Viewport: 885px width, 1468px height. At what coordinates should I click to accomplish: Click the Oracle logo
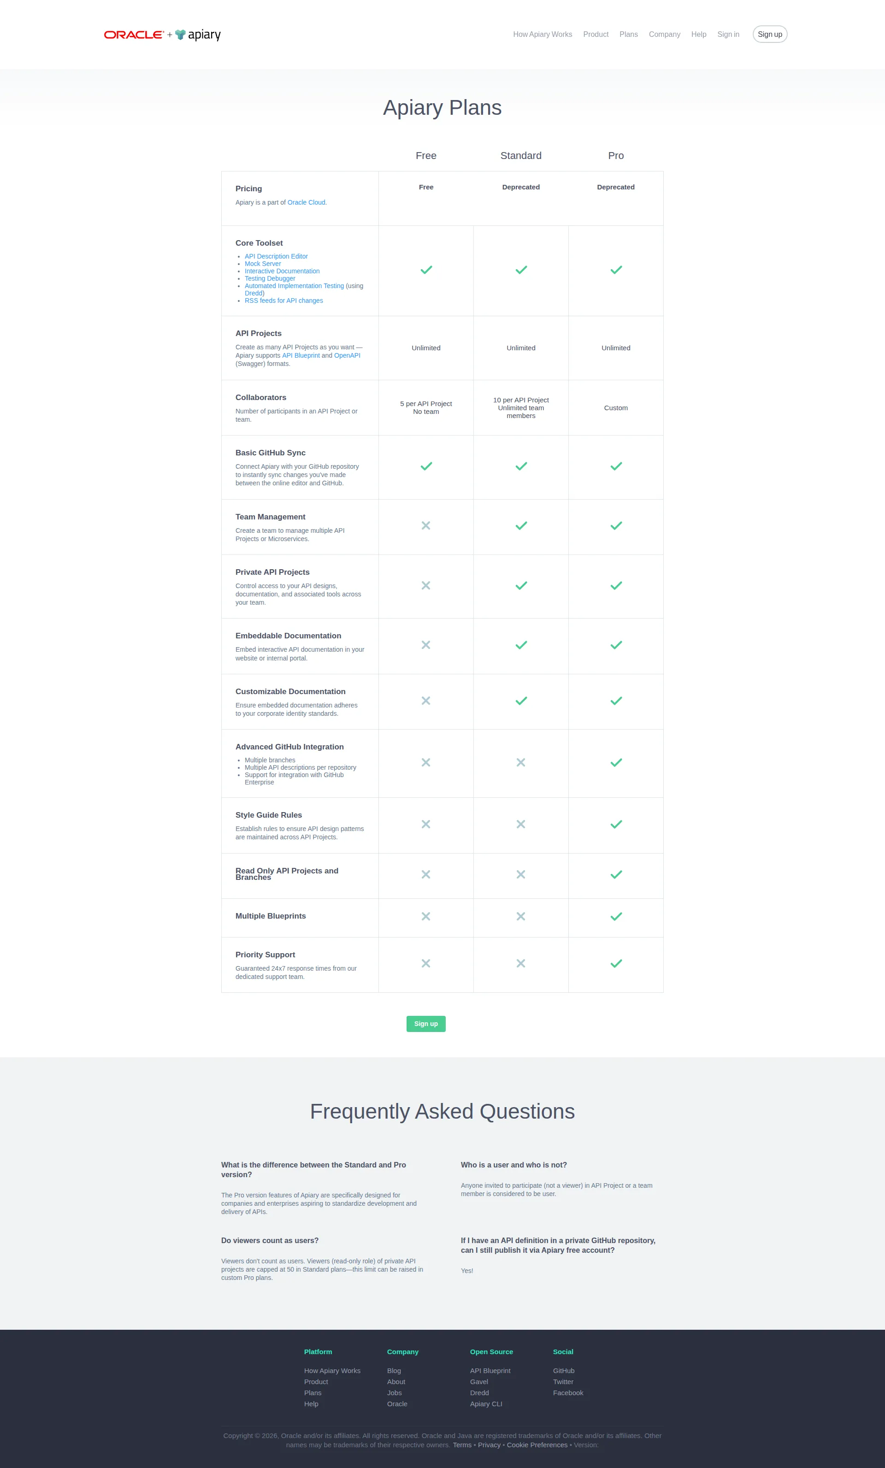click(134, 34)
